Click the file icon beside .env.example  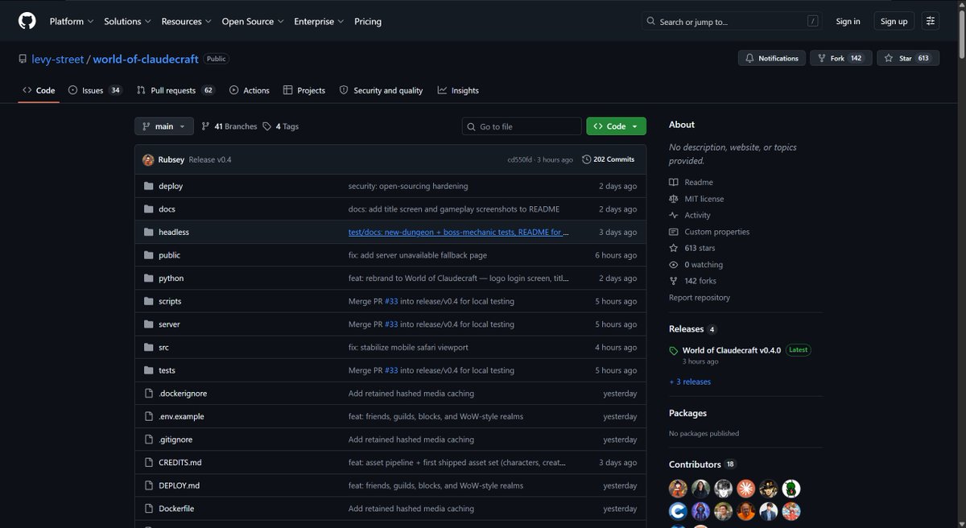pyautogui.click(x=148, y=417)
